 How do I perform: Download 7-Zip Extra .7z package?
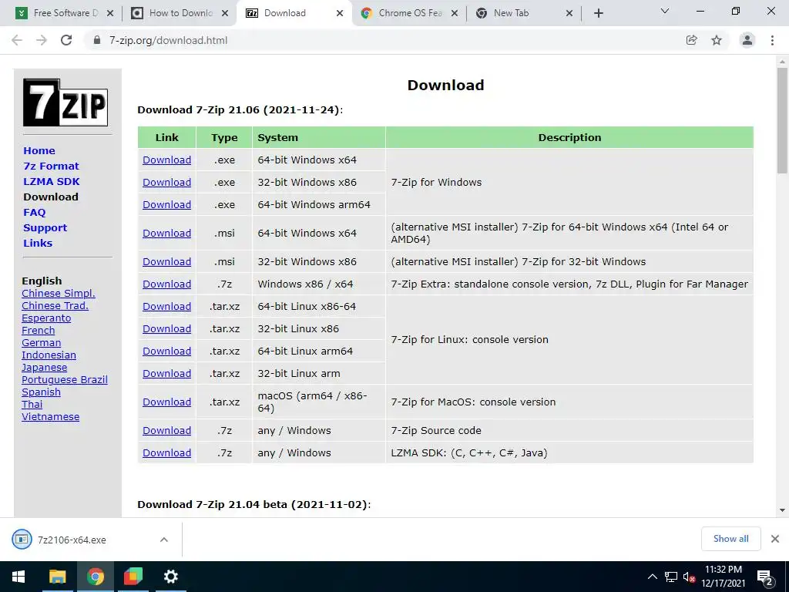tap(166, 284)
